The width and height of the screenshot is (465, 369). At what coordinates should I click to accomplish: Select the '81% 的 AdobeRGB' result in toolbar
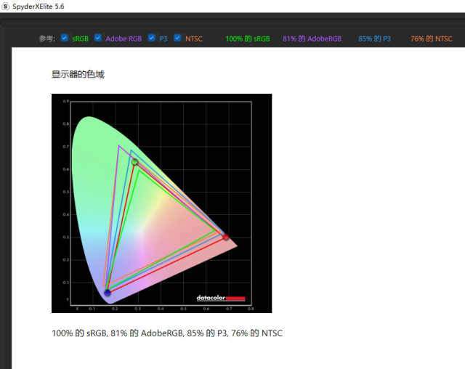pos(312,38)
